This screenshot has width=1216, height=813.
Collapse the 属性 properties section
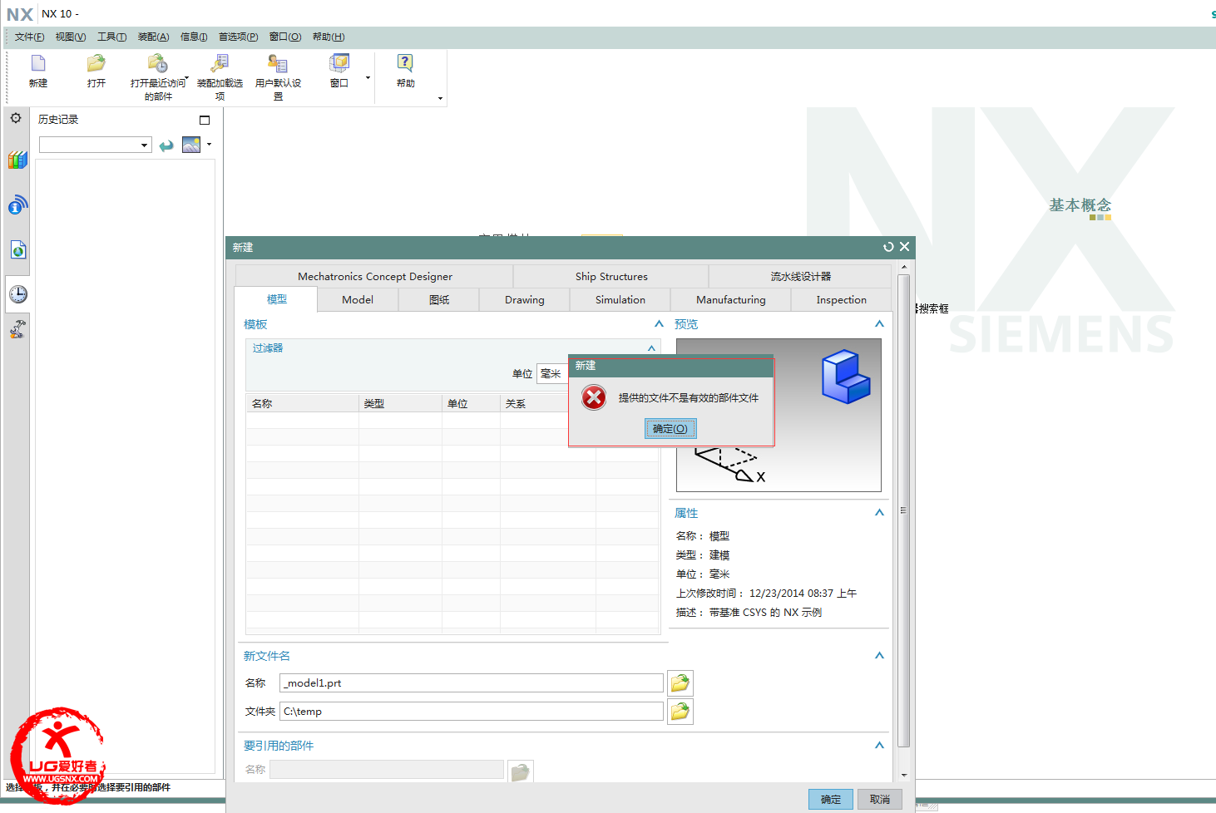click(879, 513)
